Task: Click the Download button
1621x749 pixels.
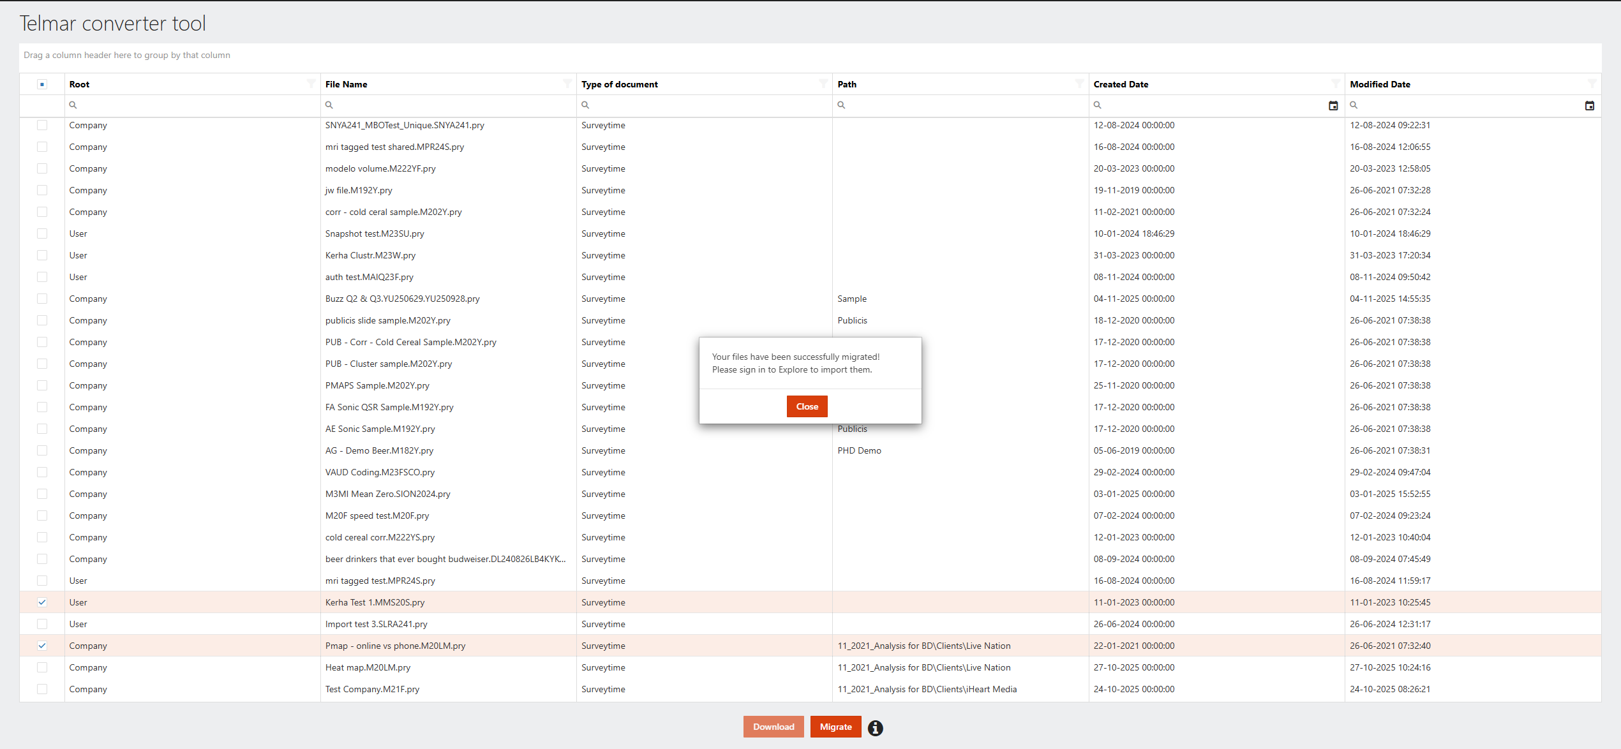Action: [x=773, y=727]
